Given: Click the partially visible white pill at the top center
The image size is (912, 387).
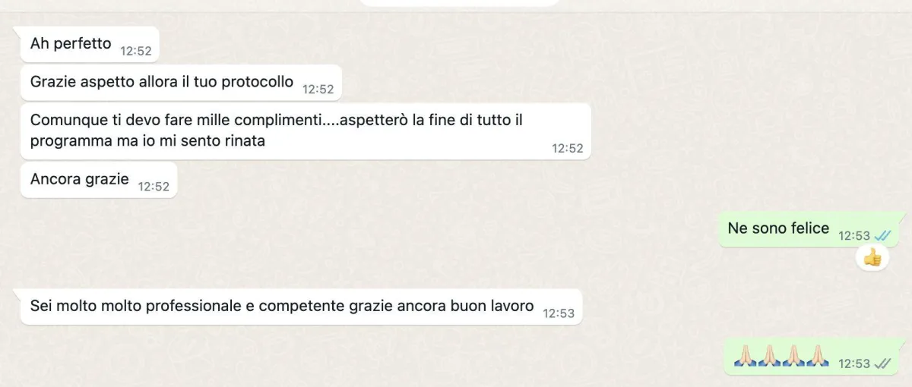Looking at the screenshot, I should click(x=459, y=2).
